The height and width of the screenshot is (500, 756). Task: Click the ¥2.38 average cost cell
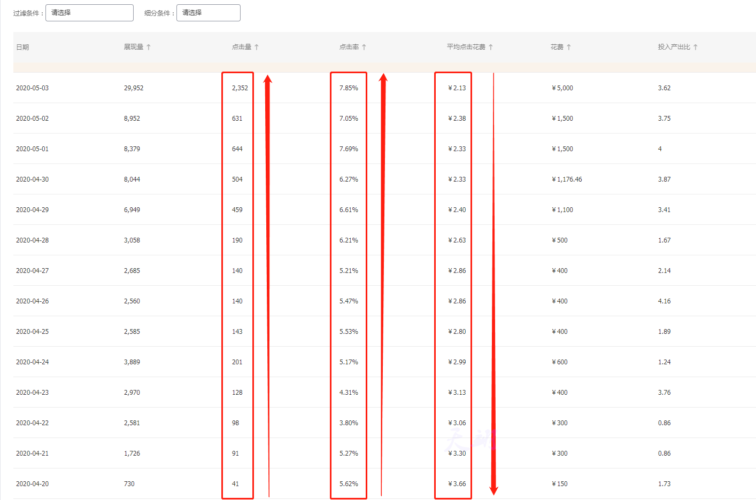[457, 119]
